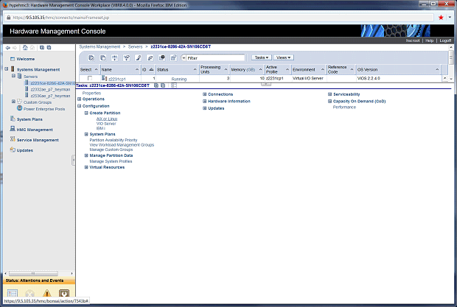457x307 pixels.
Task: Click the Configure Columns toolbar icon
Action: 162,58
